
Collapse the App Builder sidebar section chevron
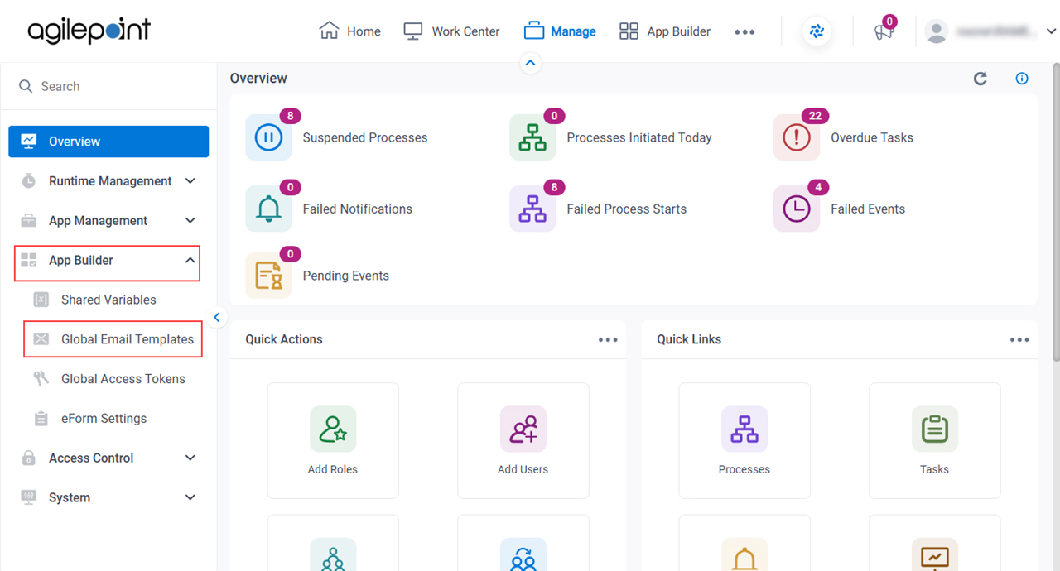[190, 260]
